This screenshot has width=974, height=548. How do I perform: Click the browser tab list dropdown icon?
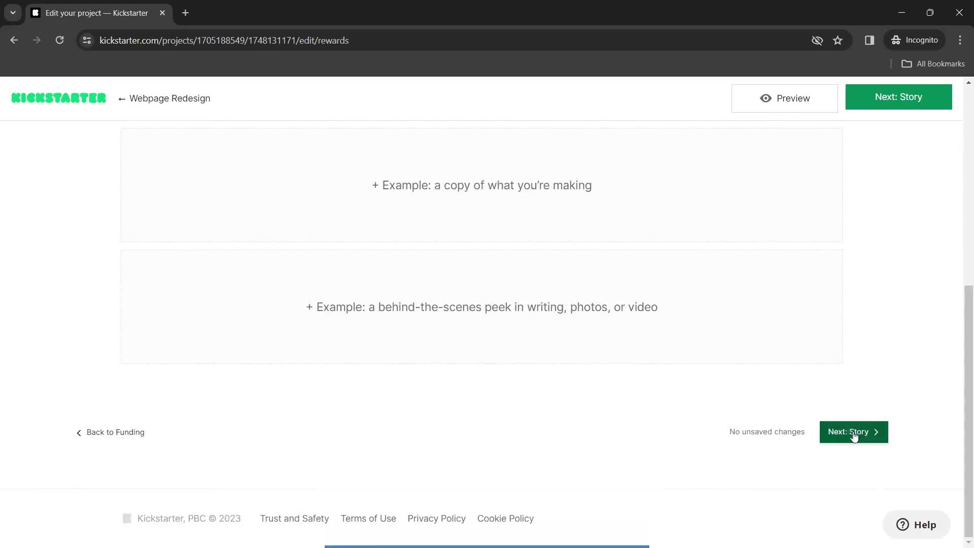(12, 13)
